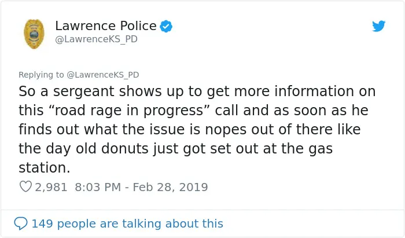
Task: Open the gold police badge avatar
Action: pos(34,34)
